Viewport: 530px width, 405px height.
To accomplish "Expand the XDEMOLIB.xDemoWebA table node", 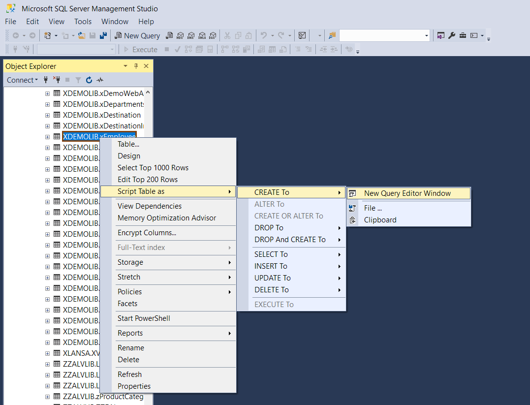I will [x=48, y=93].
